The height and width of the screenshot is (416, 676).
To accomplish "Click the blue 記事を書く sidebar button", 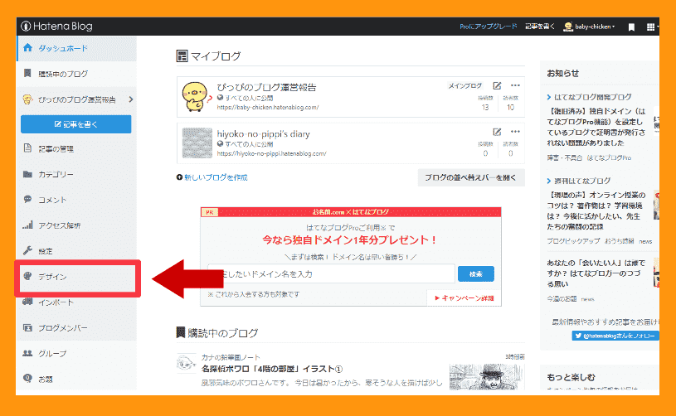I will click(x=75, y=124).
